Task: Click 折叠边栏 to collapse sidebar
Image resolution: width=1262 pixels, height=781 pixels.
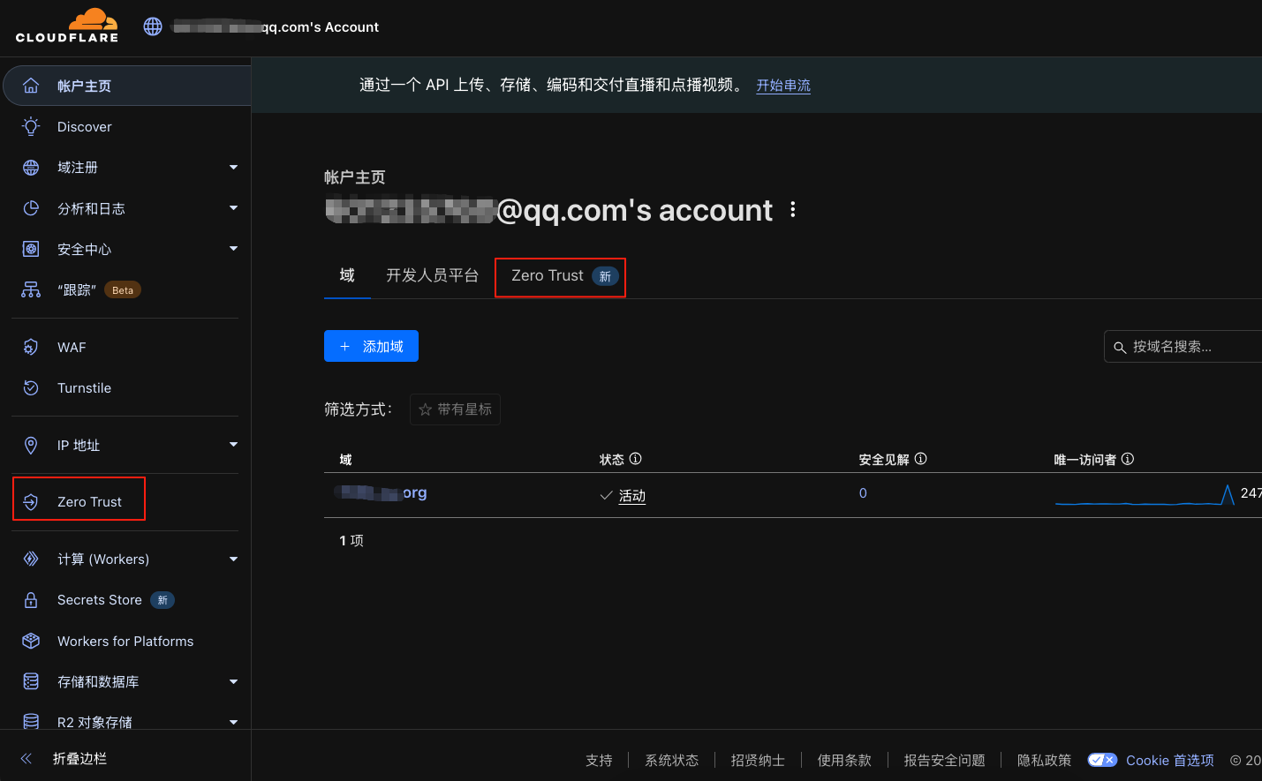Action: point(79,758)
